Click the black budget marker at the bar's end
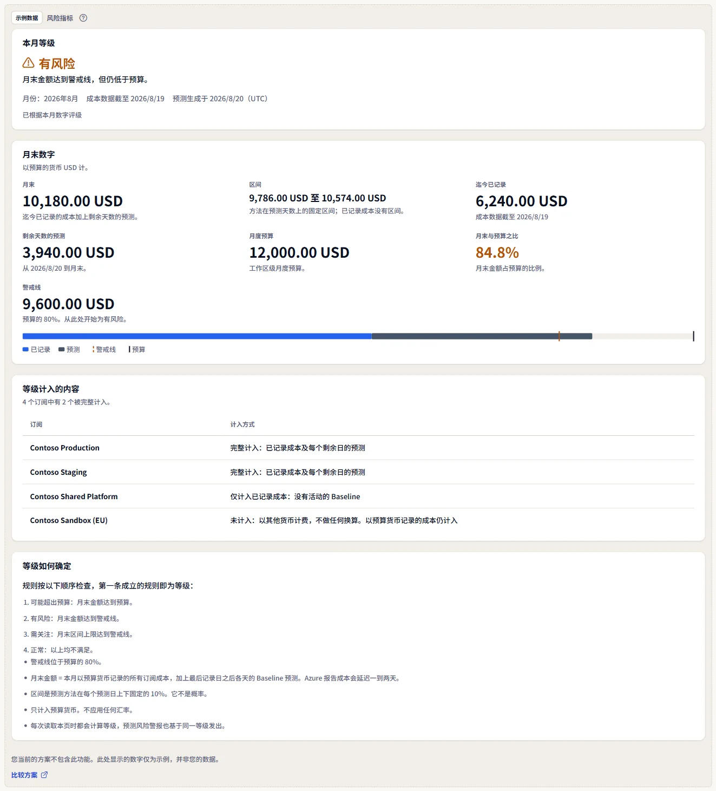 click(693, 336)
